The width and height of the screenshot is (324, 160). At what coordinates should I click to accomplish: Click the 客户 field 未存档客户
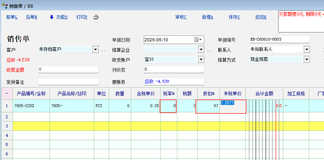point(65,50)
